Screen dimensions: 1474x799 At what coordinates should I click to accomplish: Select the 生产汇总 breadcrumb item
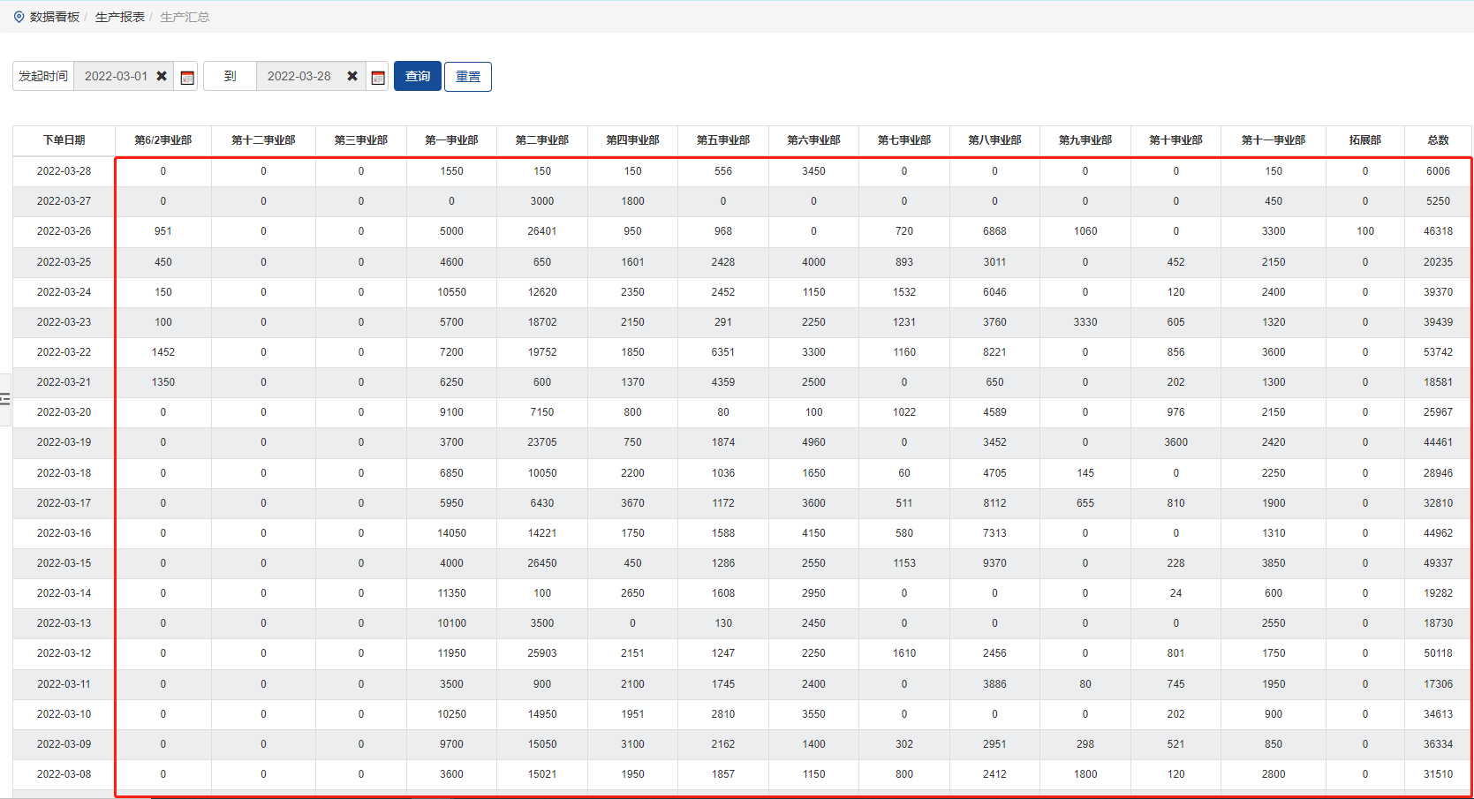tap(185, 17)
